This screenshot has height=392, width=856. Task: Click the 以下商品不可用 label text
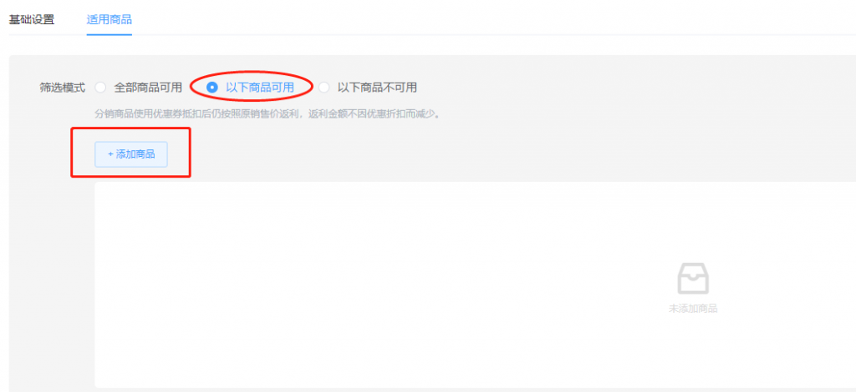tap(377, 88)
